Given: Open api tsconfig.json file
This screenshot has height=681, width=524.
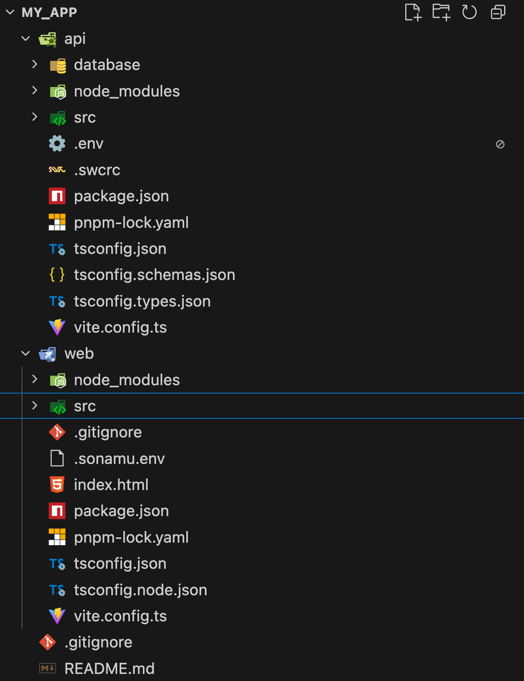Looking at the screenshot, I should click(x=120, y=249).
